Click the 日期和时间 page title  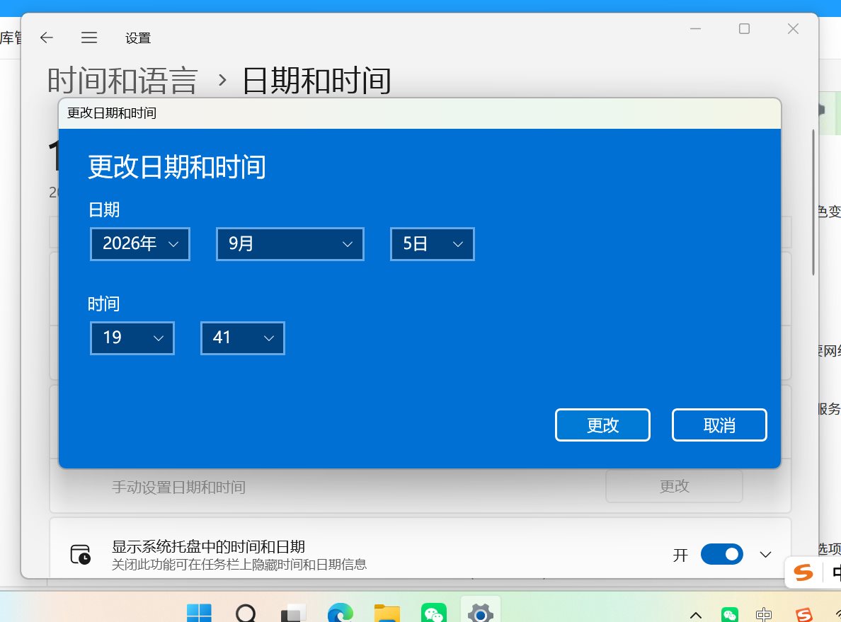(x=316, y=81)
